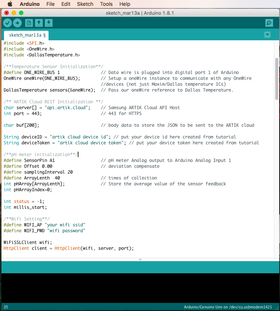
Task: Click '#define samplingInterval 20' line
Action: coord(38,172)
